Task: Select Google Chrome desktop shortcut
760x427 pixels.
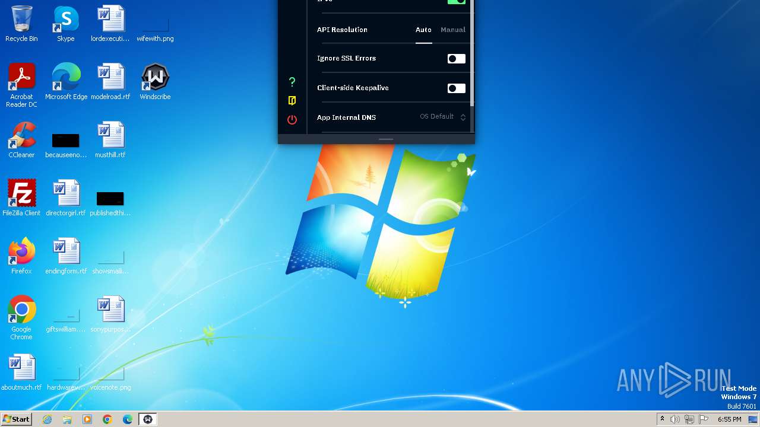Action: (x=21, y=318)
